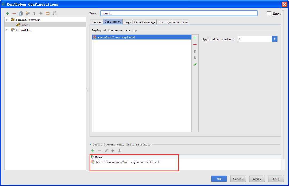This screenshot has height=186, width=289.
Task: Click the Cancel button
Action: tap(238, 179)
